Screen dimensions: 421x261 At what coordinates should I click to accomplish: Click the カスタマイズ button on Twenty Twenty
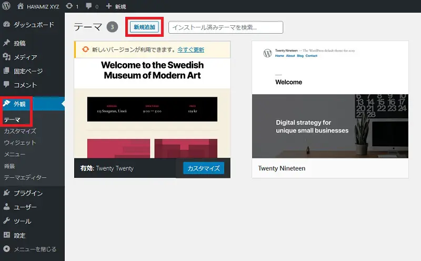coord(204,168)
